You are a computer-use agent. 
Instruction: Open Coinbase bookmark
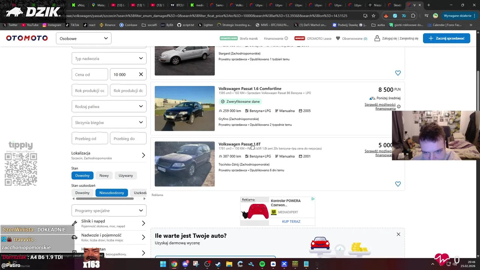tap(128, 25)
